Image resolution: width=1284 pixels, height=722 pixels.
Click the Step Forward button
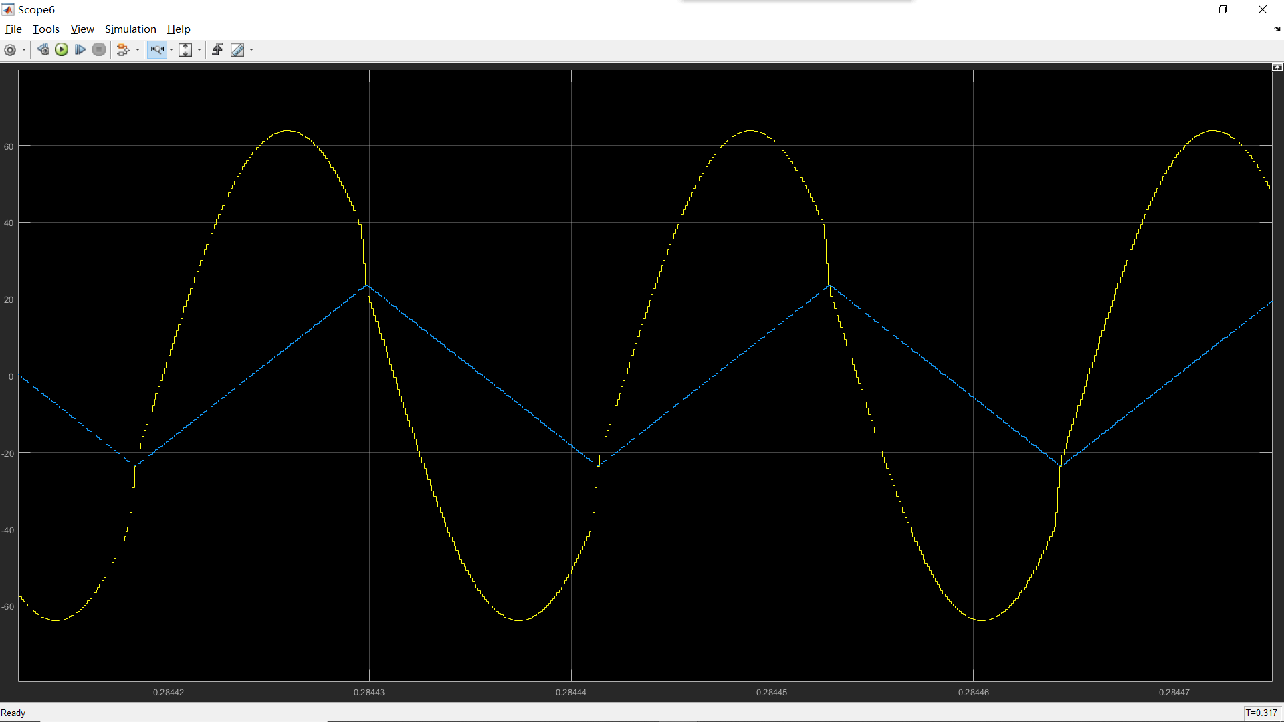(80, 50)
